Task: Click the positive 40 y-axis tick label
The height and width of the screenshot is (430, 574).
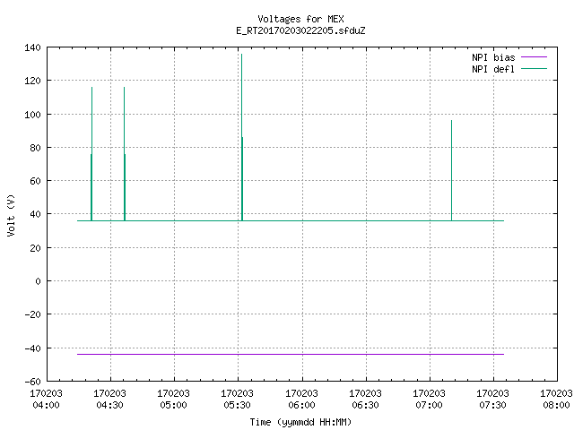Action: 35,214
